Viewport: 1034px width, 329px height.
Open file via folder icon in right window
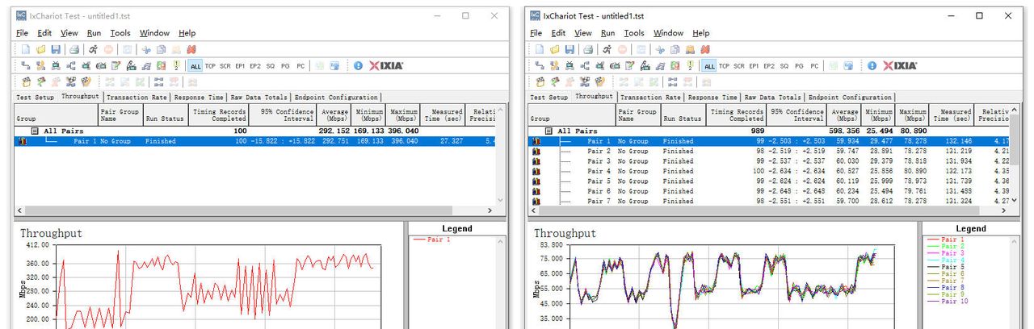[555, 50]
